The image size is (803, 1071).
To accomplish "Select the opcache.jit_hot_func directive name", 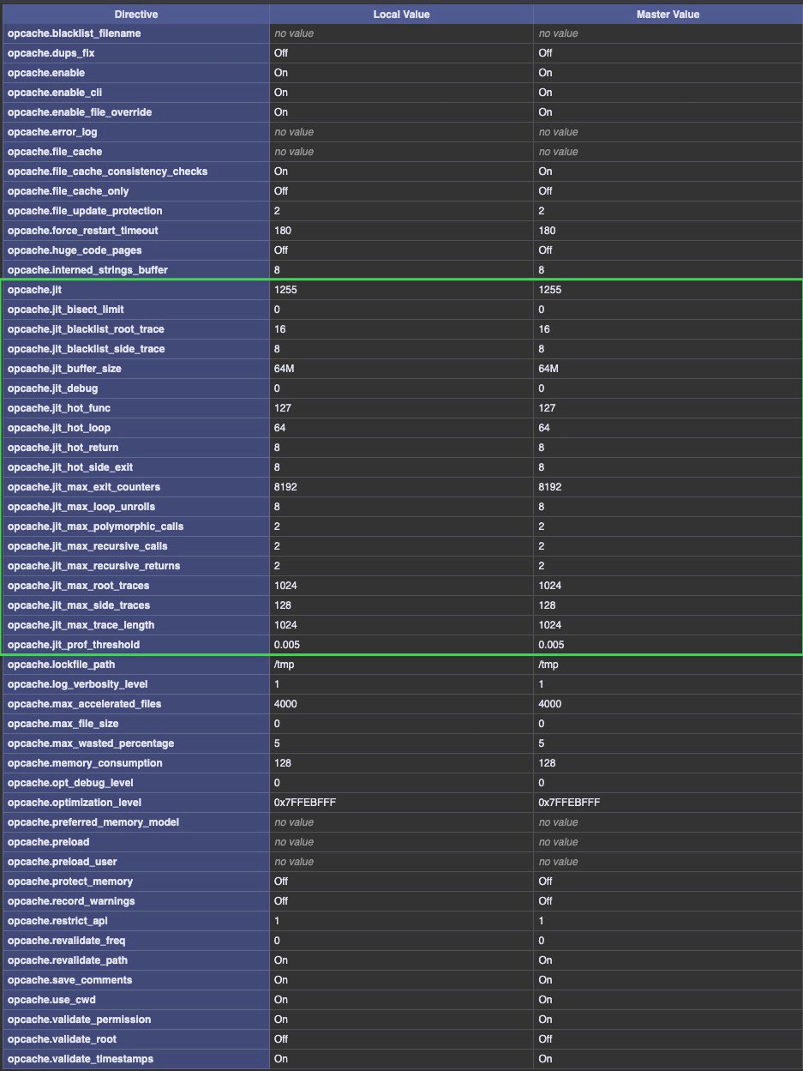I will (52, 408).
